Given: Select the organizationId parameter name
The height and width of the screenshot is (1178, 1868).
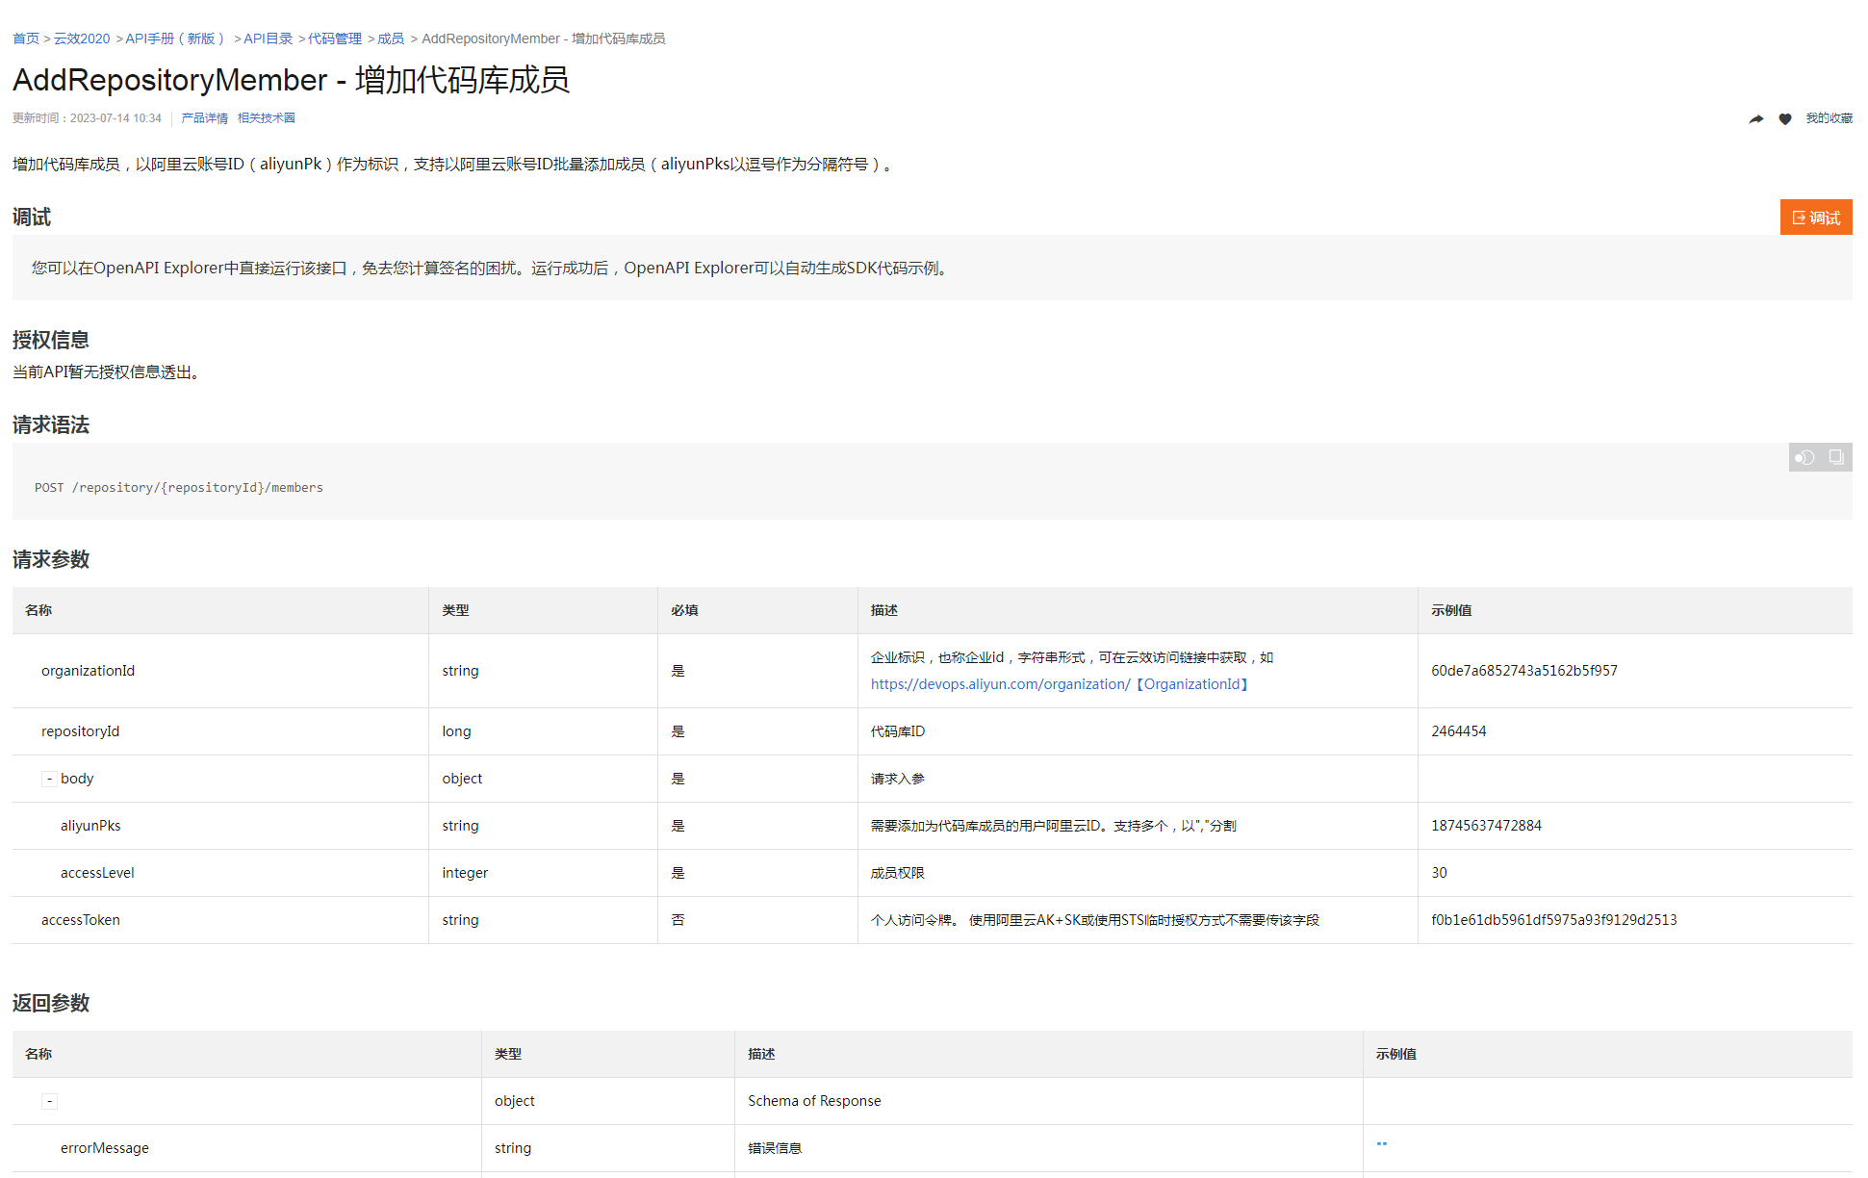Looking at the screenshot, I should point(88,671).
